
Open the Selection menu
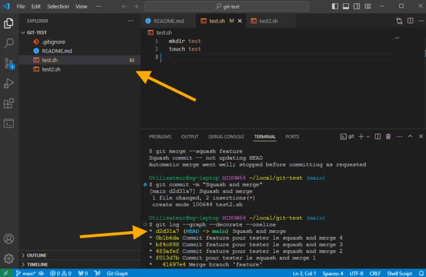58,6
